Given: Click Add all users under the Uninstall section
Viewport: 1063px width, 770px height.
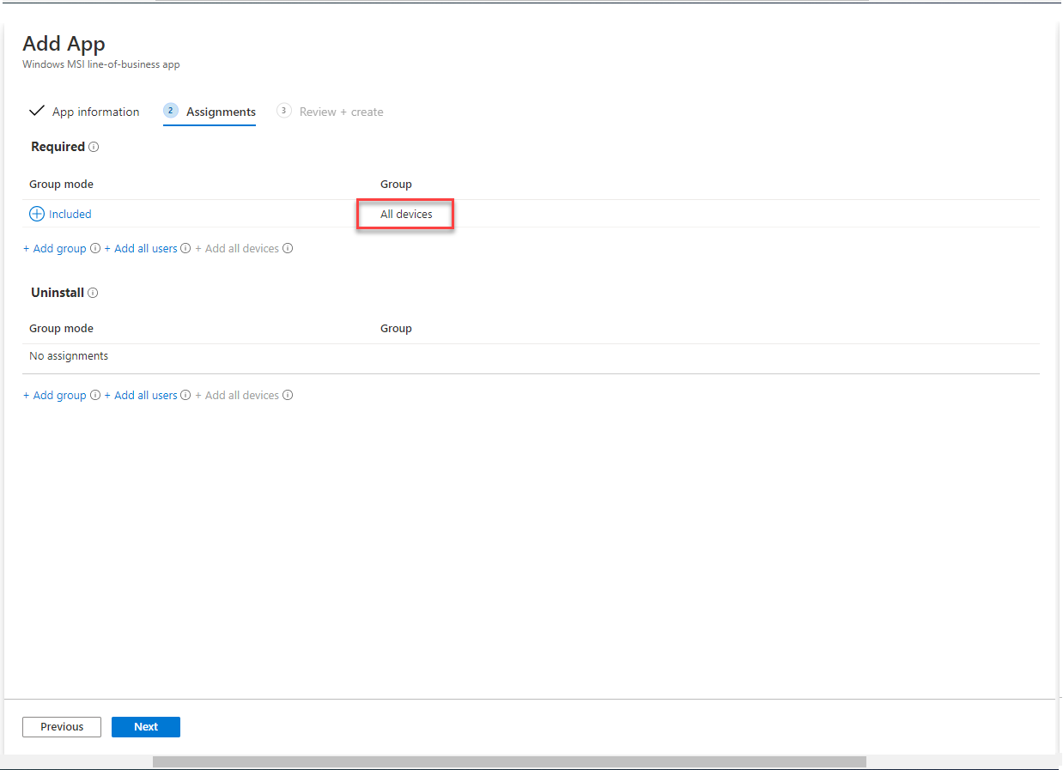Looking at the screenshot, I should tap(145, 395).
